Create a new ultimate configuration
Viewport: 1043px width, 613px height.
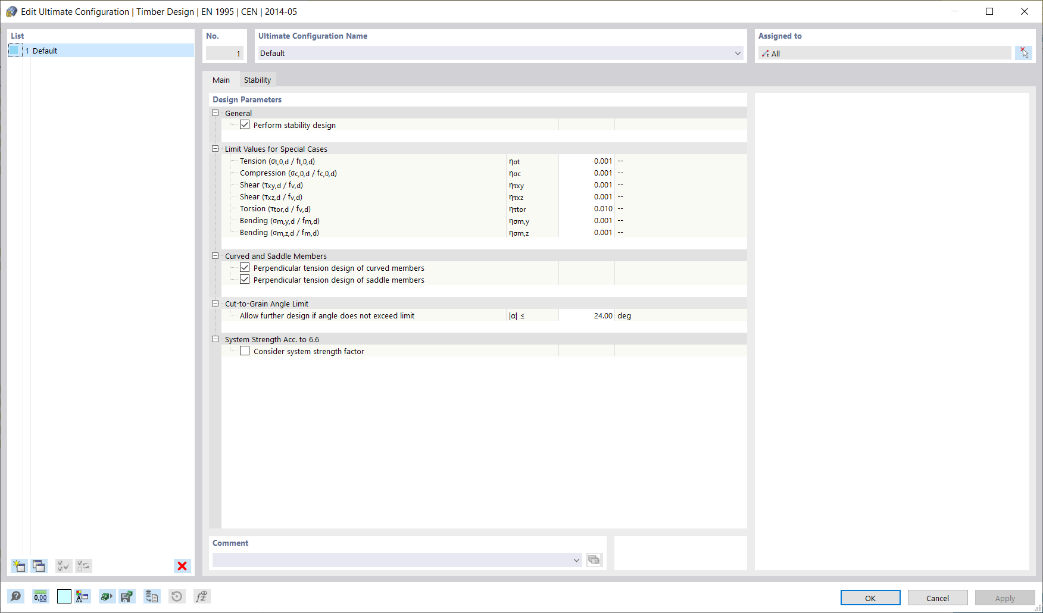click(x=19, y=566)
